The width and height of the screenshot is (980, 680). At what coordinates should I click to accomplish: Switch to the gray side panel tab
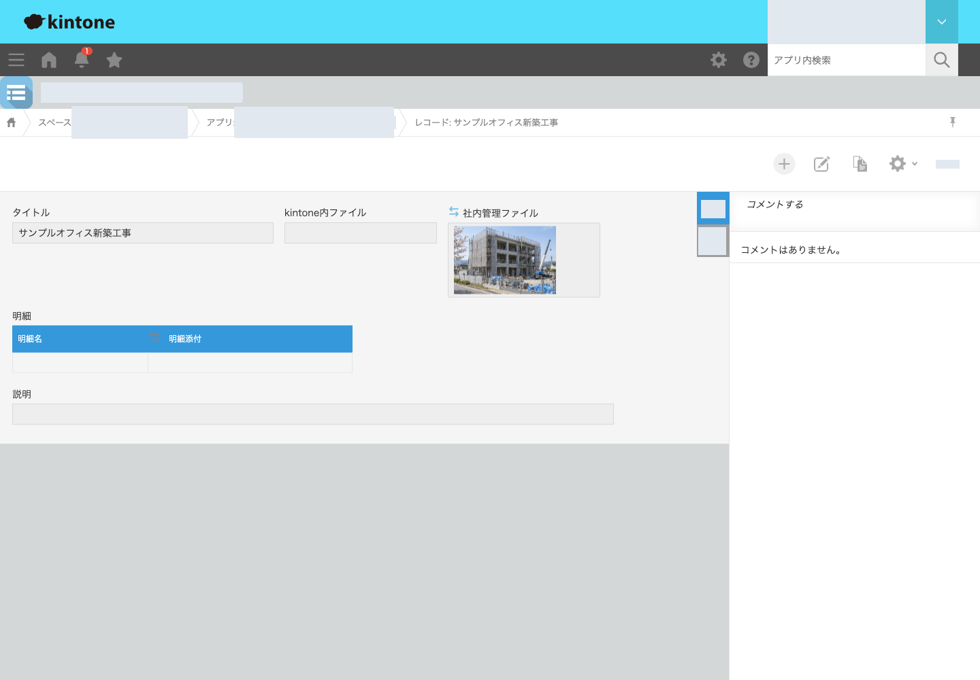[713, 241]
